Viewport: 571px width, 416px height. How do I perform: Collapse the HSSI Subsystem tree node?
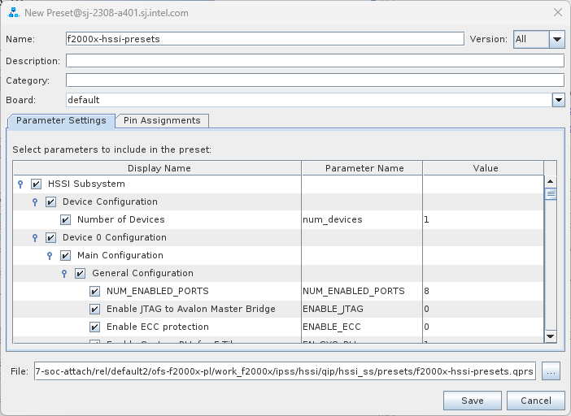pyautogui.click(x=21, y=184)
